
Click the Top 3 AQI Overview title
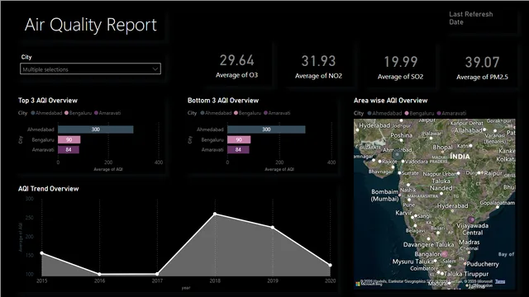click(48, 101)
